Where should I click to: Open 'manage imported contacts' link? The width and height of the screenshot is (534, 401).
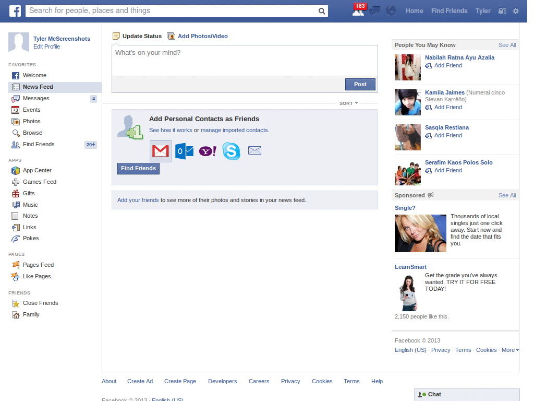click(234, 130)
